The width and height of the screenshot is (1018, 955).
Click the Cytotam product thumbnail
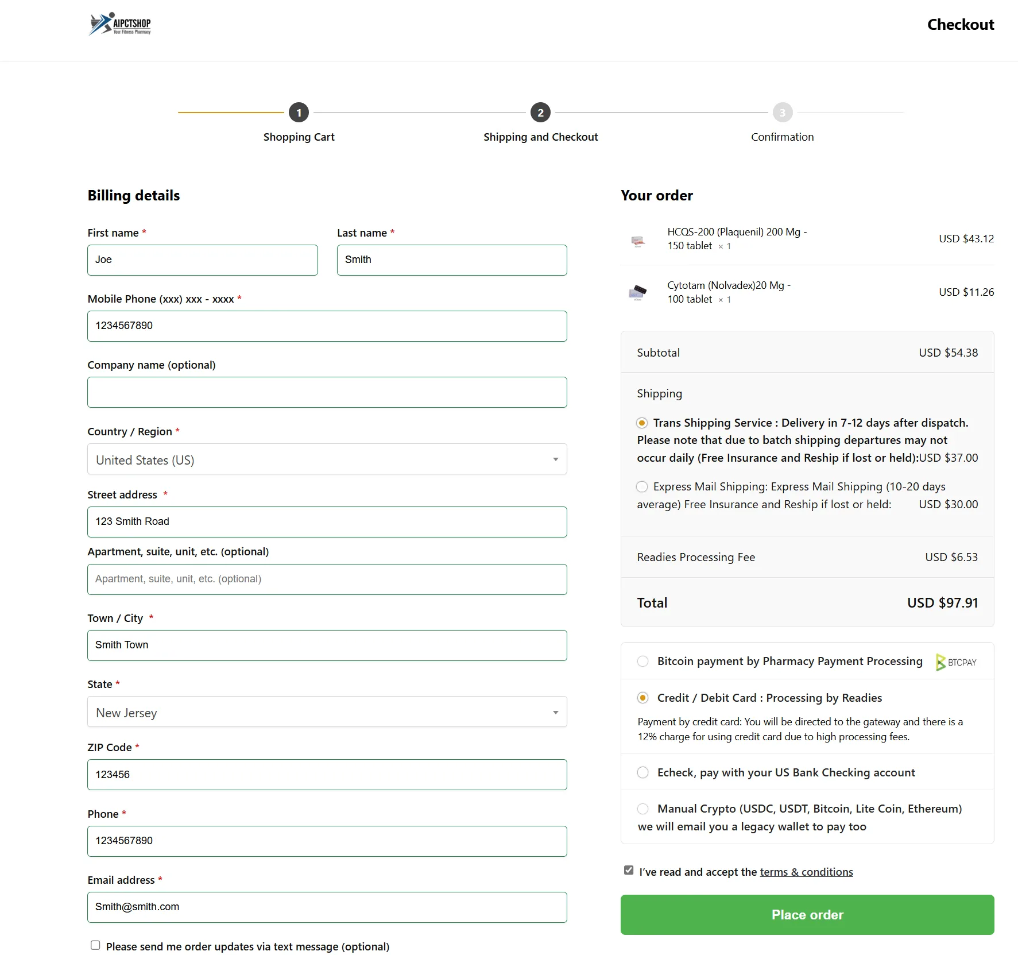tap(637, 293)
